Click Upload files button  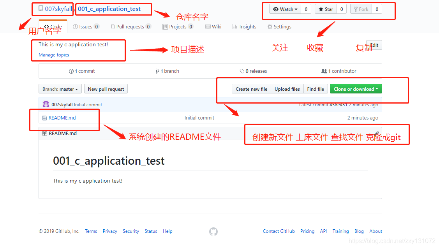287,89
